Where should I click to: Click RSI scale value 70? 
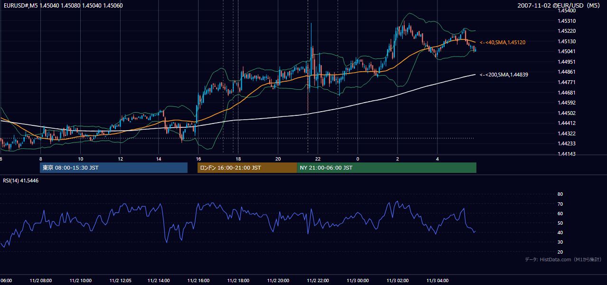[x=560, y=204]
